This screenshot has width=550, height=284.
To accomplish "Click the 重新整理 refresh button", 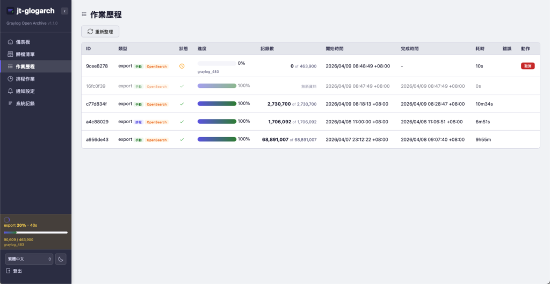I will tap(100, 32).
